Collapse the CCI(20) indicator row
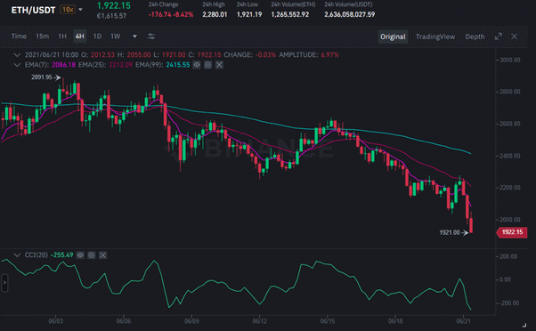 coord(17,255)
